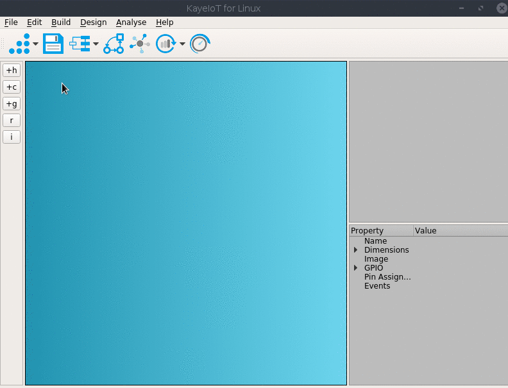Open the Help menu
The height and width of the screenshot is (388, 508).
point(165,22)
